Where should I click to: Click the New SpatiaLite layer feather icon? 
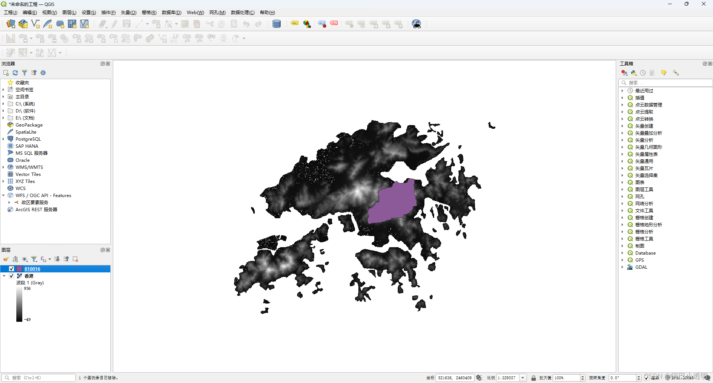(x=48, y=24)
